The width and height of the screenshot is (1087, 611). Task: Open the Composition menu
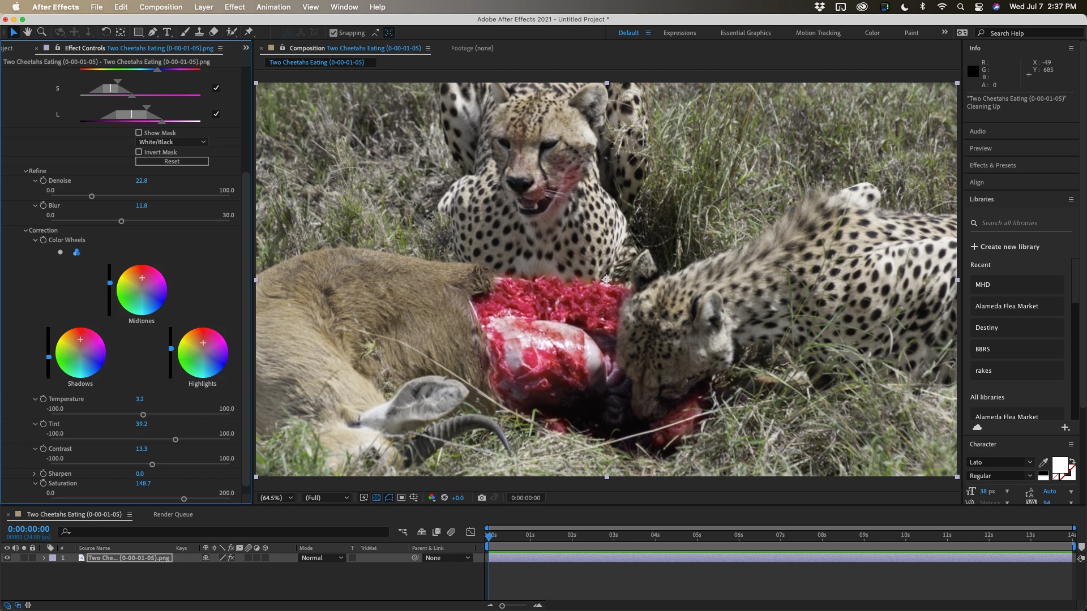[x=161, y=7]
